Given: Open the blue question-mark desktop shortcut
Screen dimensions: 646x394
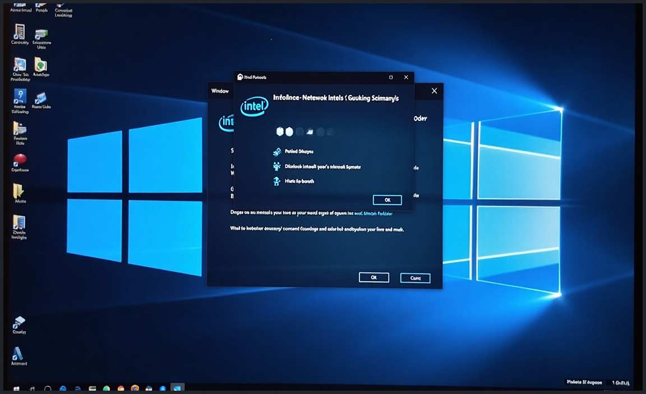Looking at the screenshot, I should click(20, 97).
